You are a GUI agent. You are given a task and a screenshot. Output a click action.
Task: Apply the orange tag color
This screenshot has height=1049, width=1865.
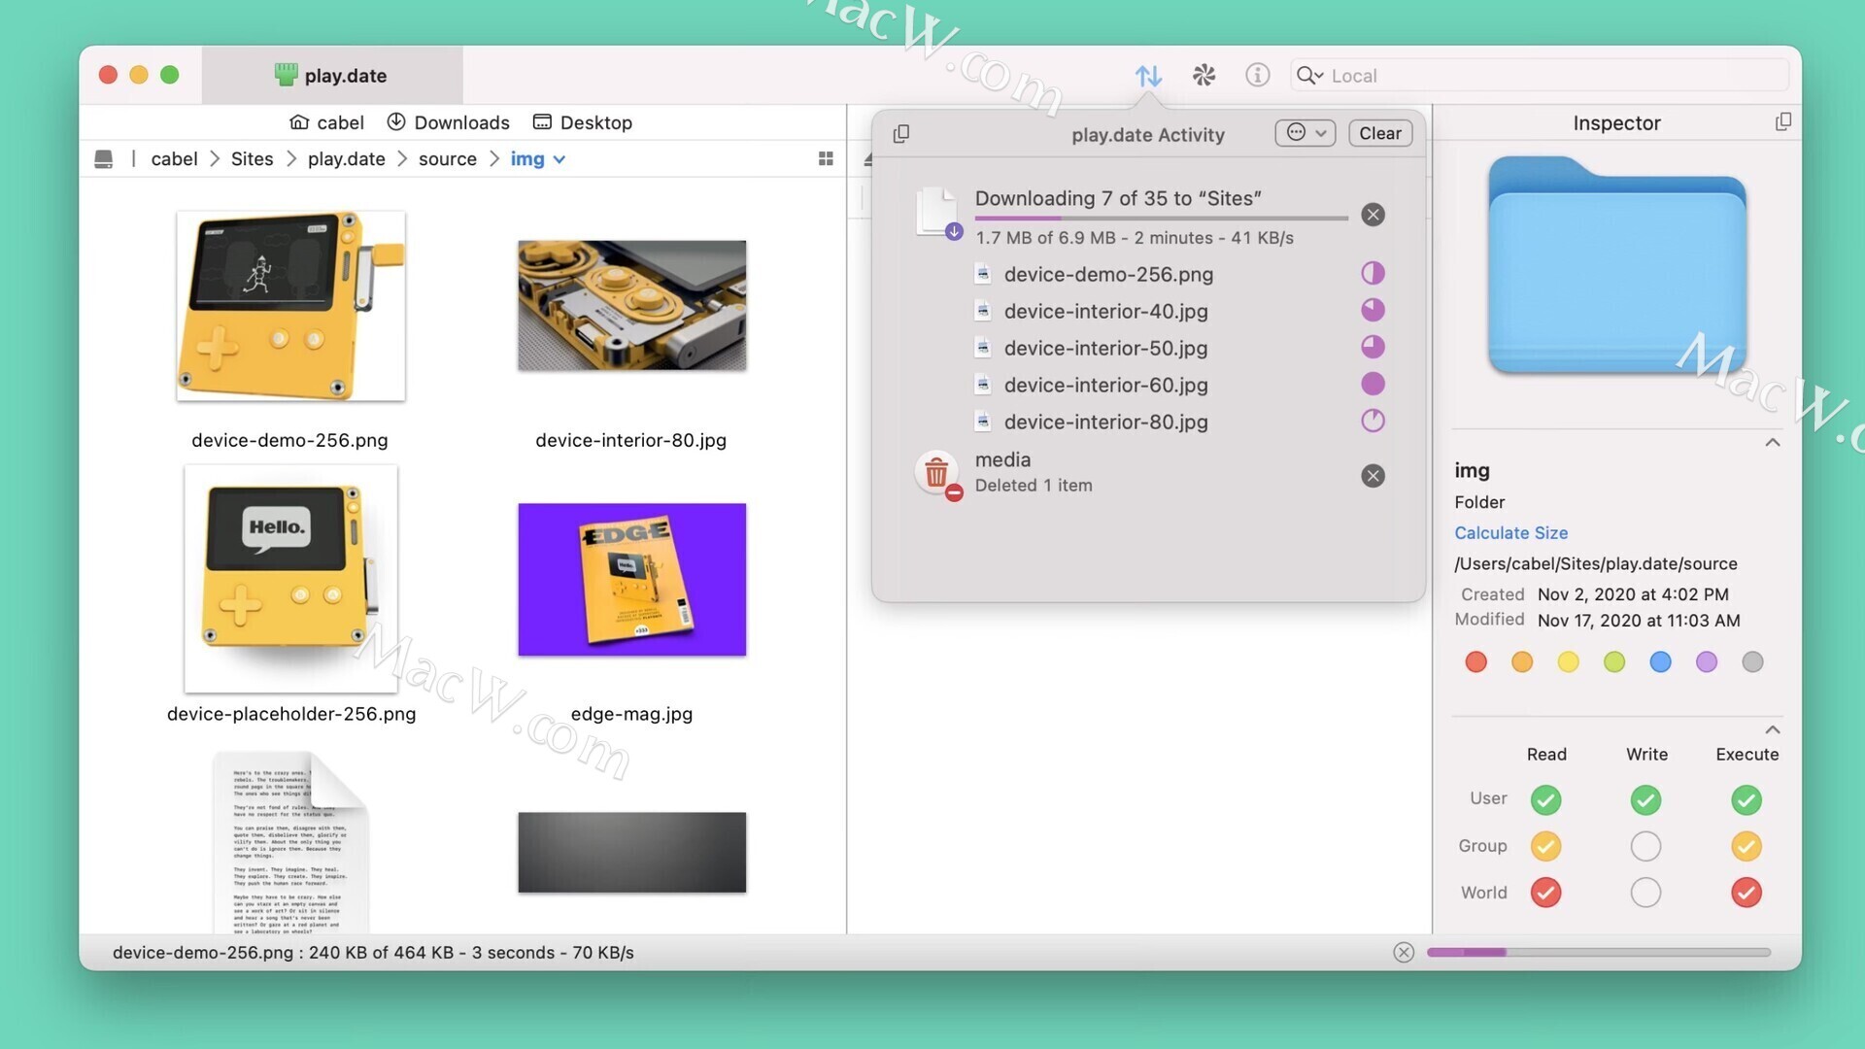point(1522,662)
